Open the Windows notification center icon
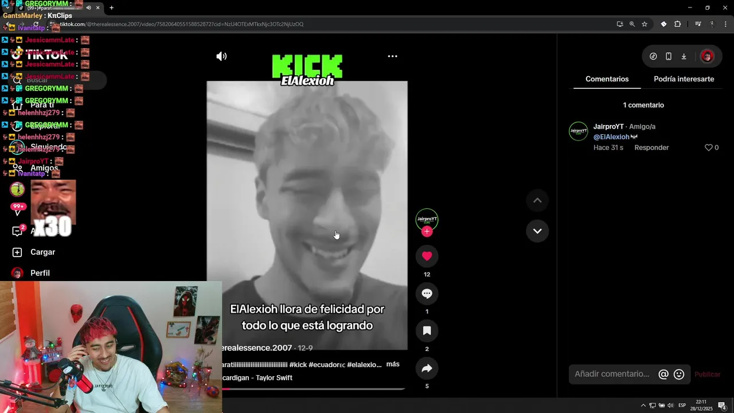 [723, 406]
